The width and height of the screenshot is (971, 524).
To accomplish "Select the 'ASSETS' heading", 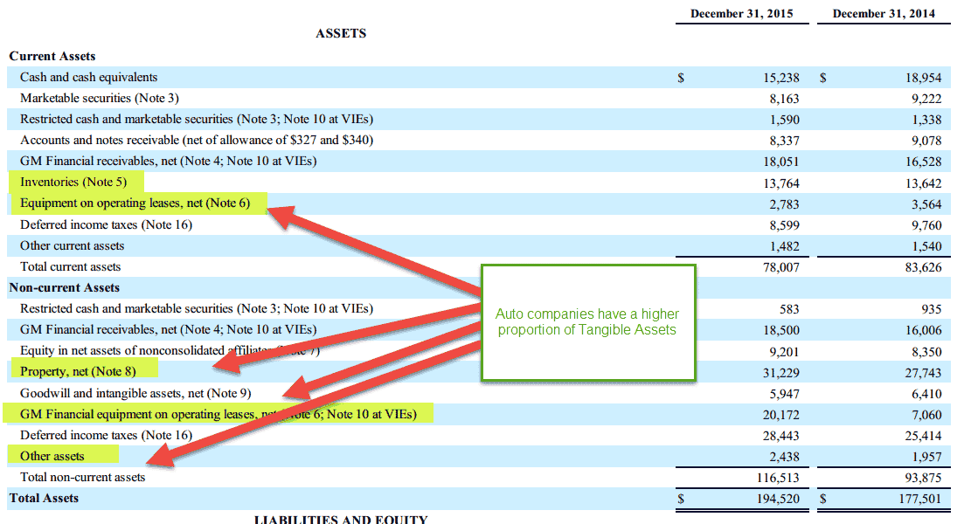I will tap(341, 33).
